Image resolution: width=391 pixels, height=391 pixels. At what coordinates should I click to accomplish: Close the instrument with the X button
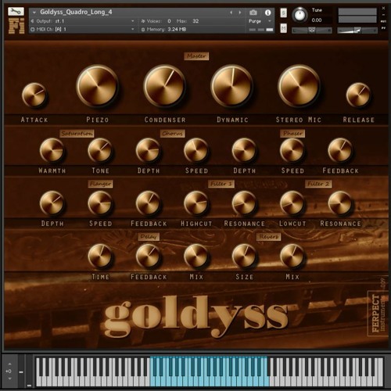383,9
